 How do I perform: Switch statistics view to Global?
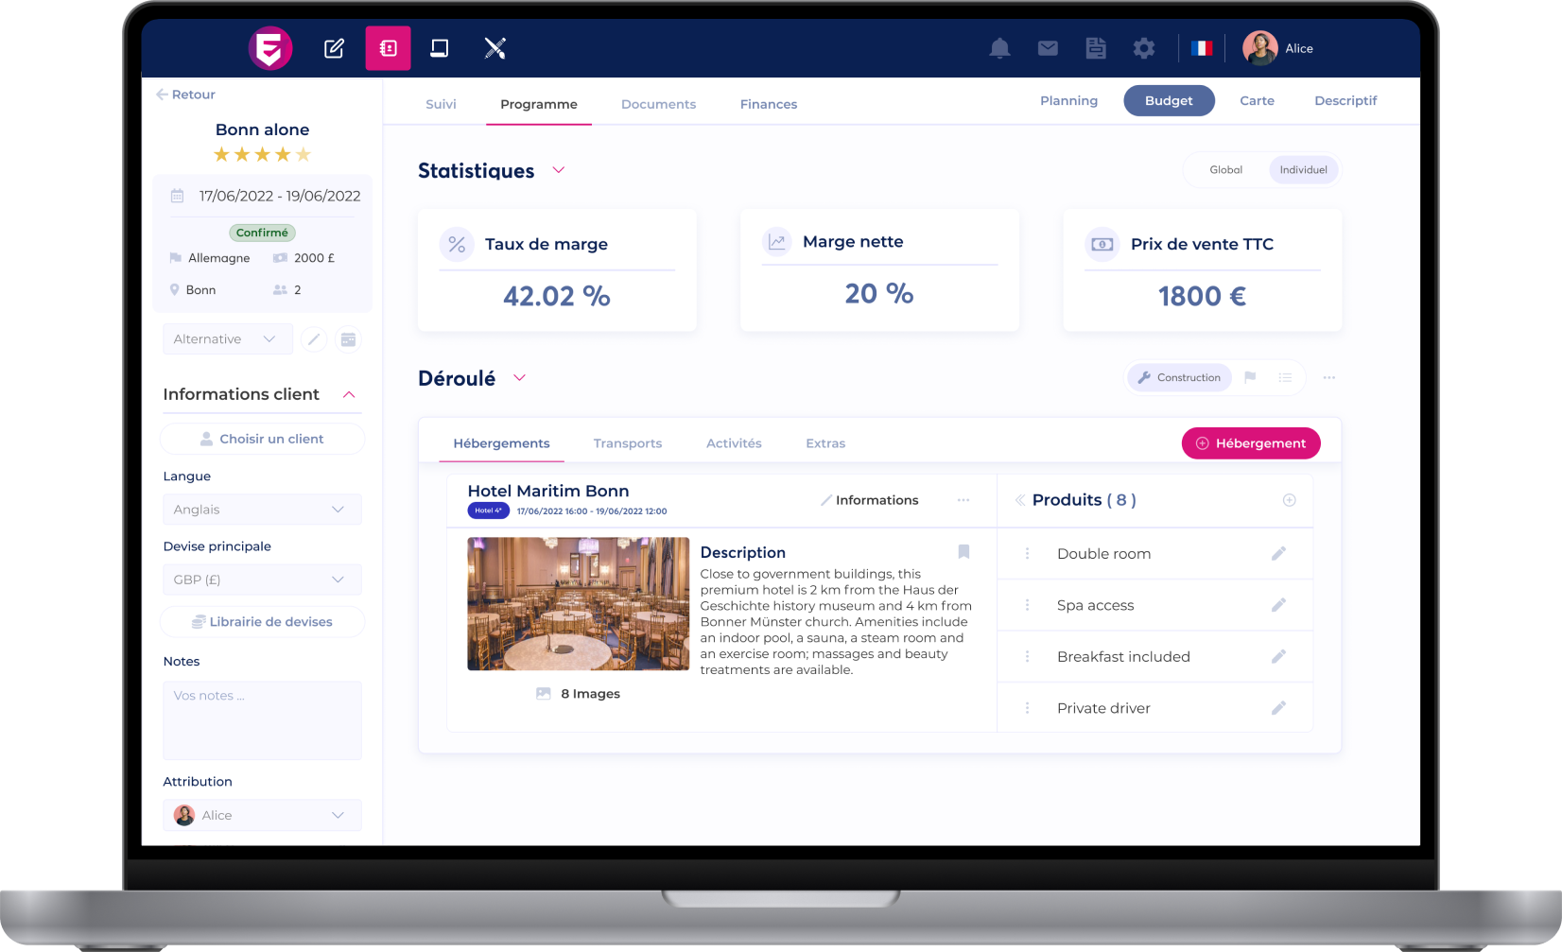(1225, 169)
